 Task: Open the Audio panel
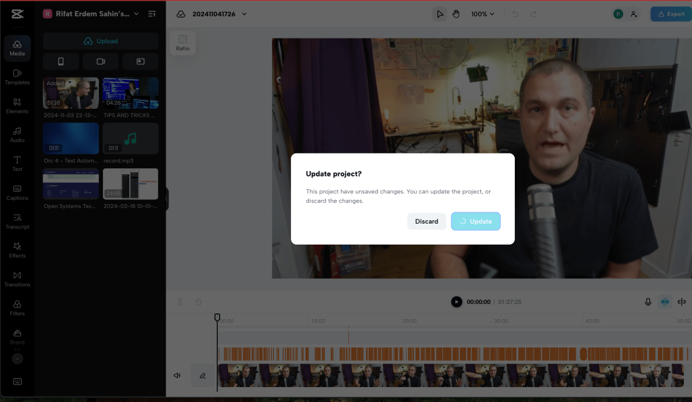tap(17, 135)
